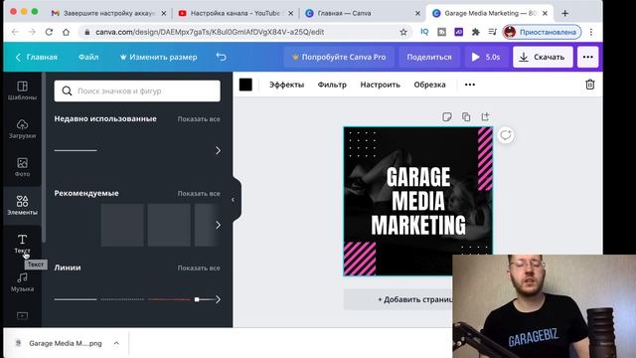636x358 pixels.
Task: Return to Главная via the back button
Action: (x=37, y=57)
